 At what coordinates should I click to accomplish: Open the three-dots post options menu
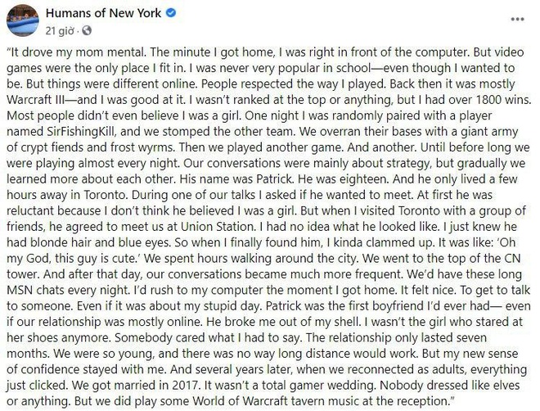point(518,19)
